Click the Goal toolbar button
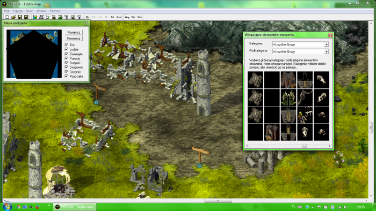Screen dimensions: 376x211 pyautogui.click(x=119, y=17)
